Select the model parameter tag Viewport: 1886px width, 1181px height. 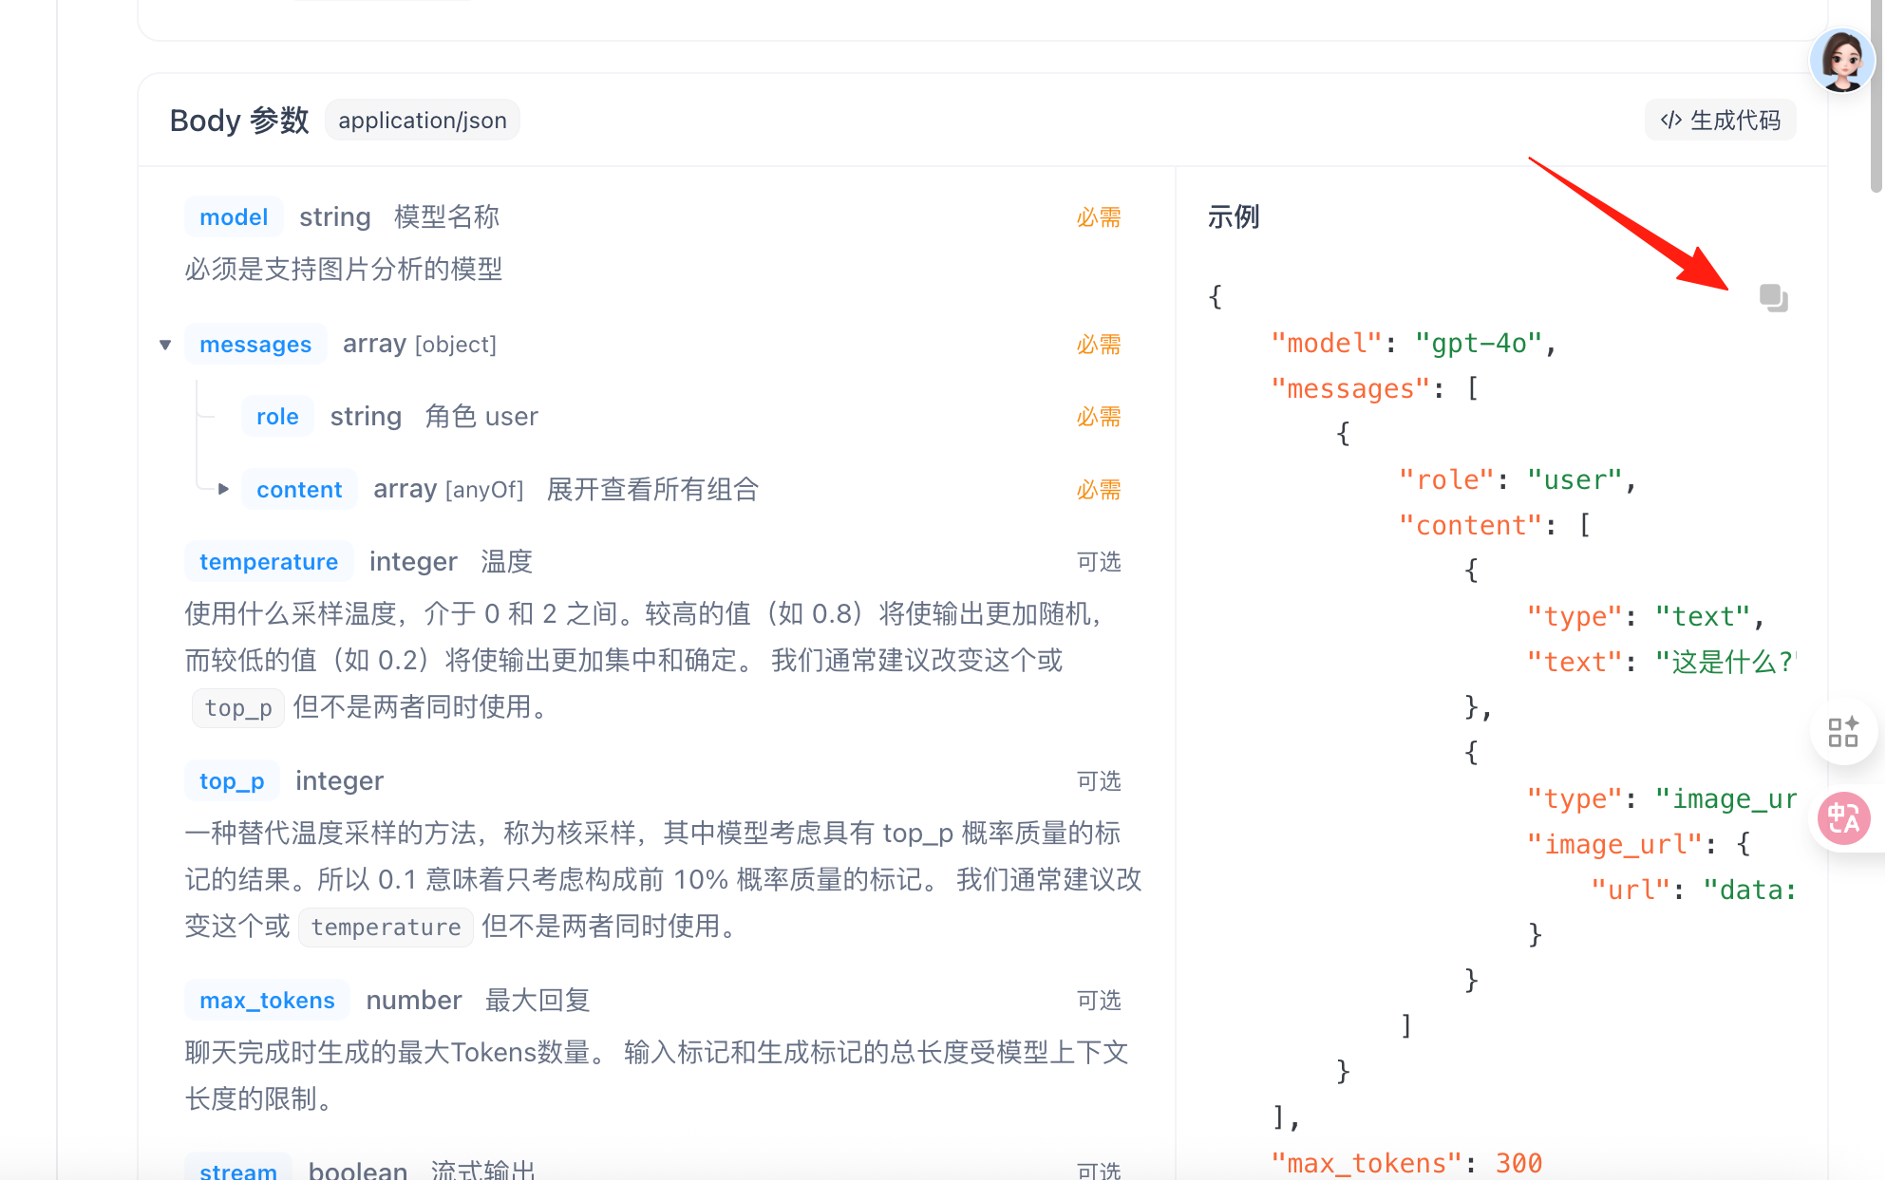click(234, 217)
